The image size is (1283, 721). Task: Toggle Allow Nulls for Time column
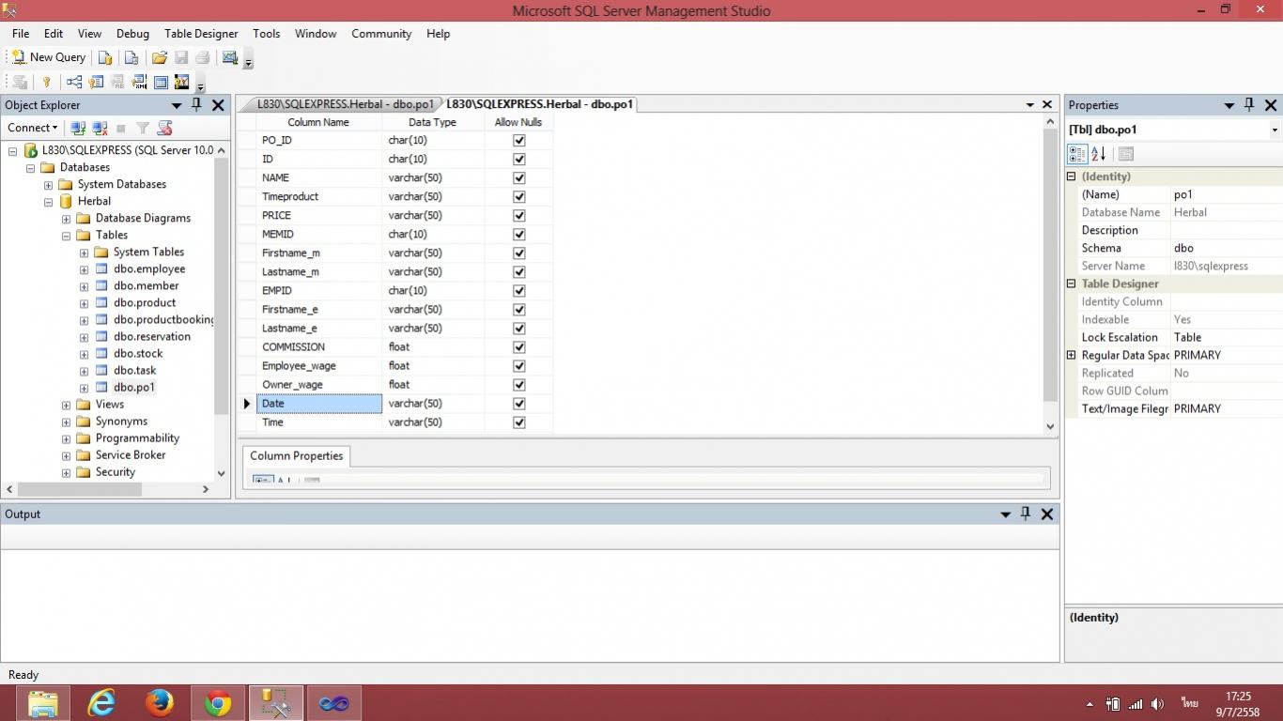click(x=519, y=422)
